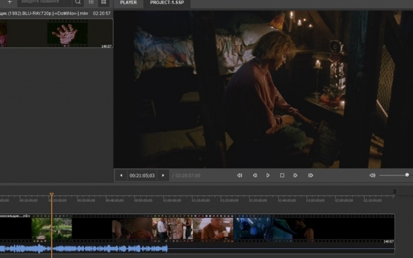413x258 pixels.
Task: Switch media library to list view
Action: (x=91, y=2)
